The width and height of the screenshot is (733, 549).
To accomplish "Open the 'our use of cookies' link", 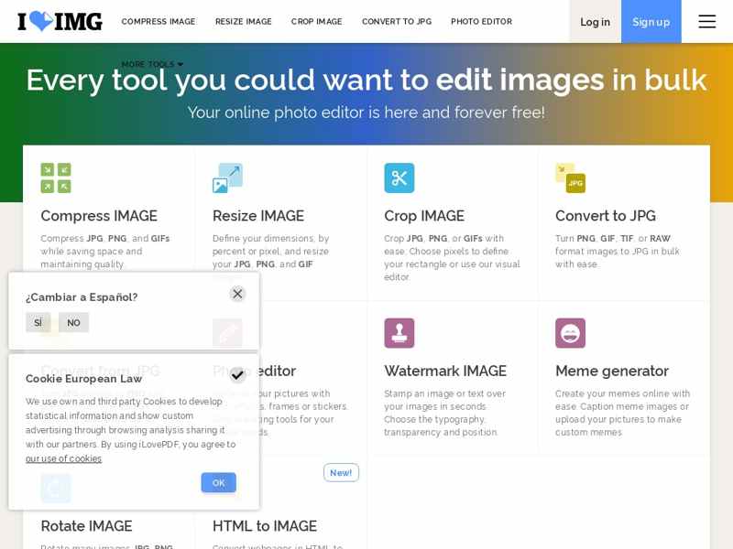I will pyautogui.click(x=63, y=458).
